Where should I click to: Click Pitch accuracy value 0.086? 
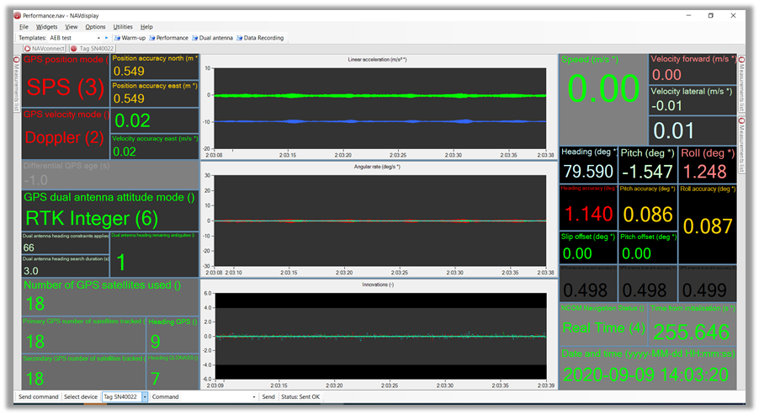click(648, 214)
